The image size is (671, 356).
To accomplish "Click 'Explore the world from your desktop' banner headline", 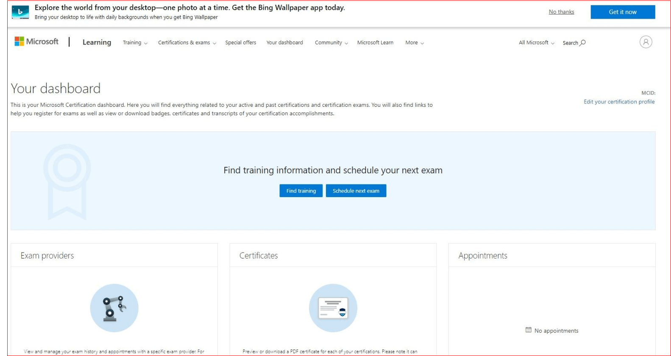I will coord(189,8).
